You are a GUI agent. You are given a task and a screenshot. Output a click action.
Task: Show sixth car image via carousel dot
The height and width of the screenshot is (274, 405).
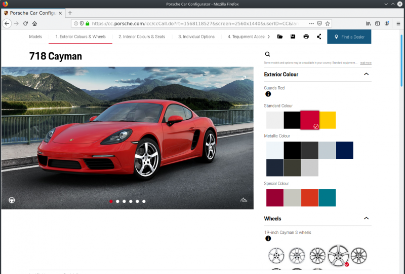144,201
